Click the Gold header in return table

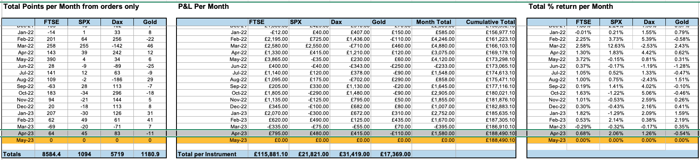click(x=681, y=22)
